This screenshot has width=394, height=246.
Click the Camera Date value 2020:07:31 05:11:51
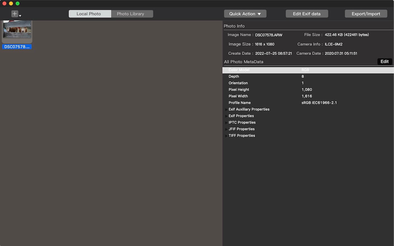point(341,53)
